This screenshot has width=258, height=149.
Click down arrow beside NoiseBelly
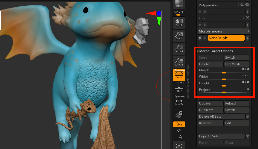point(205,38)
